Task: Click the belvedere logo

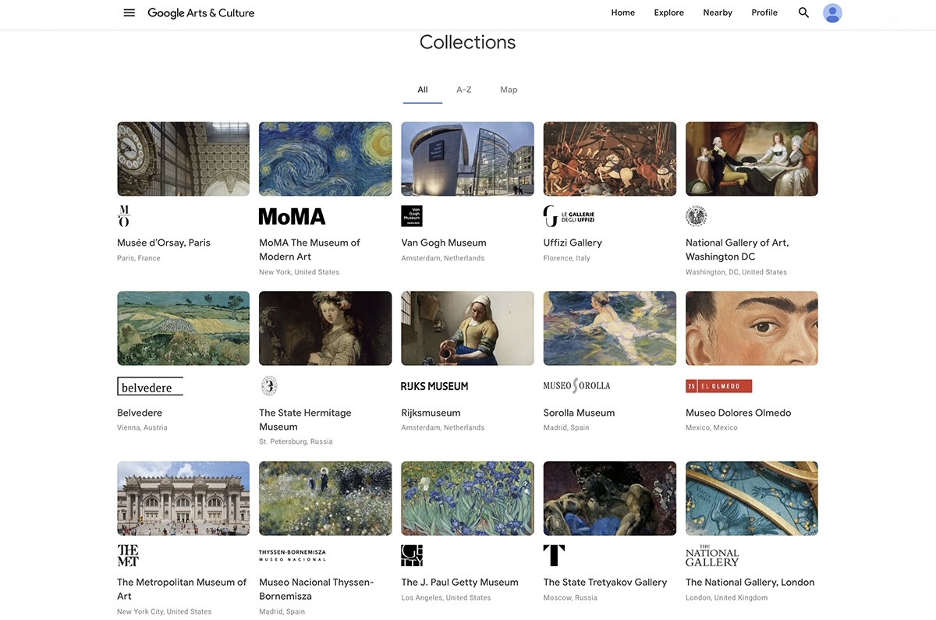Action: point(151,386)
